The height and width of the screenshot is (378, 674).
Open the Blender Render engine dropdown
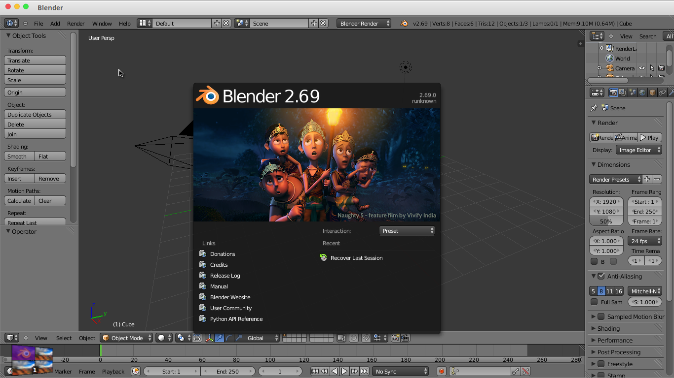[x=364, y=23]
